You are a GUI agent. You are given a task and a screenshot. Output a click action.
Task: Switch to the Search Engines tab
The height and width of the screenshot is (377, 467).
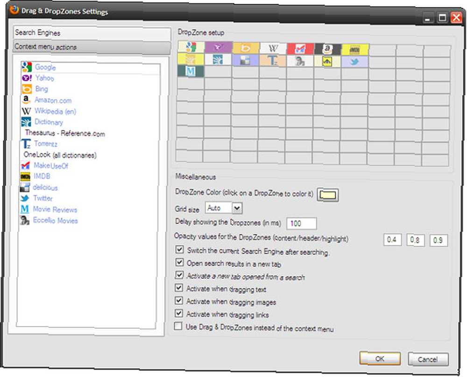tap(92, 33)
